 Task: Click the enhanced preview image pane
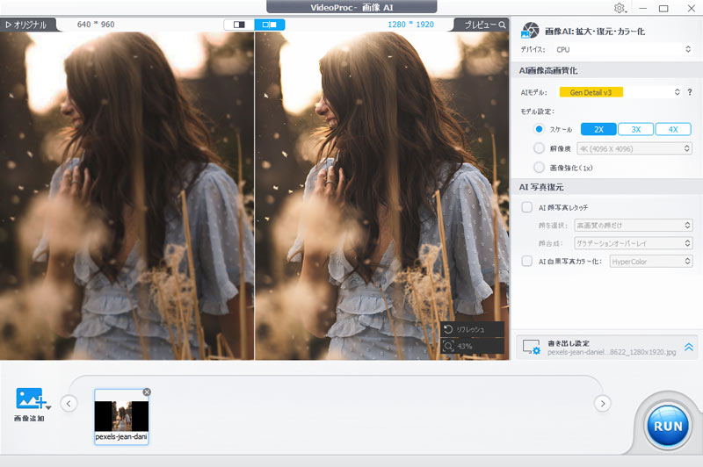382,196
